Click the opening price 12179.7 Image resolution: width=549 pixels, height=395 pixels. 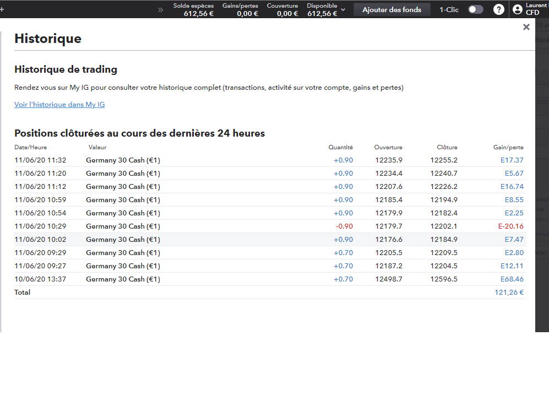(x=389, y=226)
